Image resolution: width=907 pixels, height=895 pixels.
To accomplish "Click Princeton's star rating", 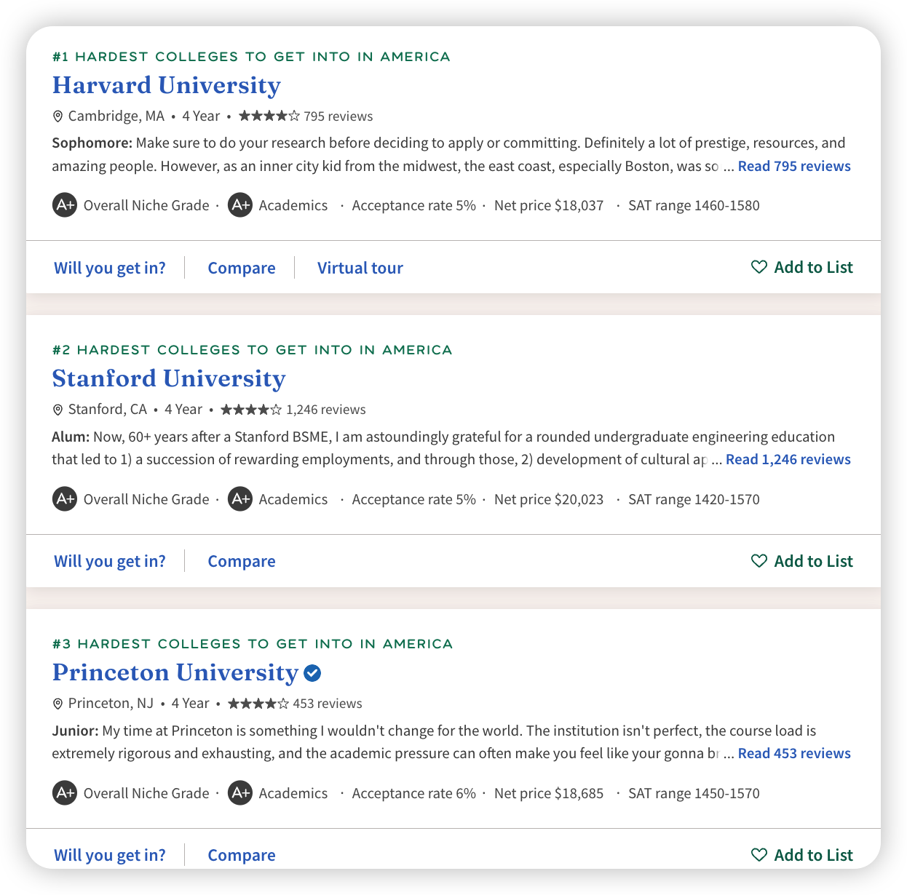I will 258,704.
